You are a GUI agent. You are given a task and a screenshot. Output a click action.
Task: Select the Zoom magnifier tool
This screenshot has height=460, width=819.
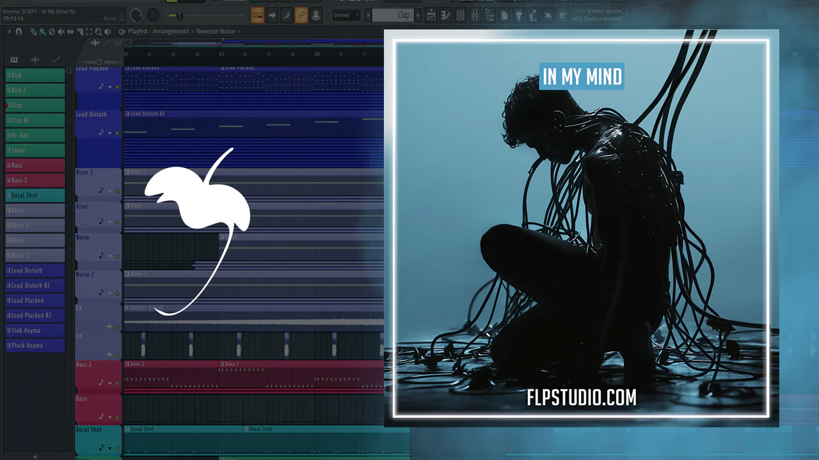click(98, 31)
